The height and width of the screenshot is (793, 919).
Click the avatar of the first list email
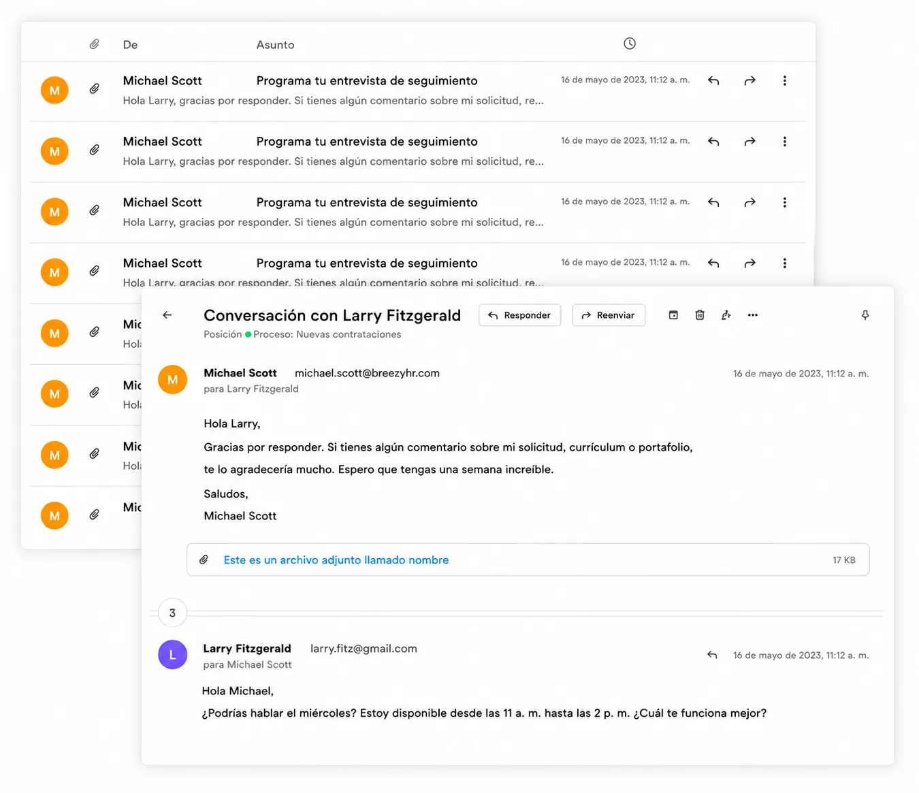pos(54,91)
